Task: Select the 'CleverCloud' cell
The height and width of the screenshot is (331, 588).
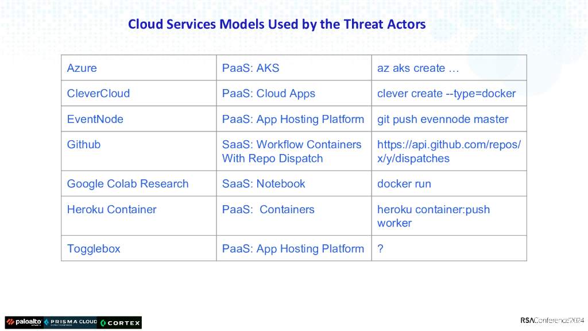Action: (x=139, y=94)
